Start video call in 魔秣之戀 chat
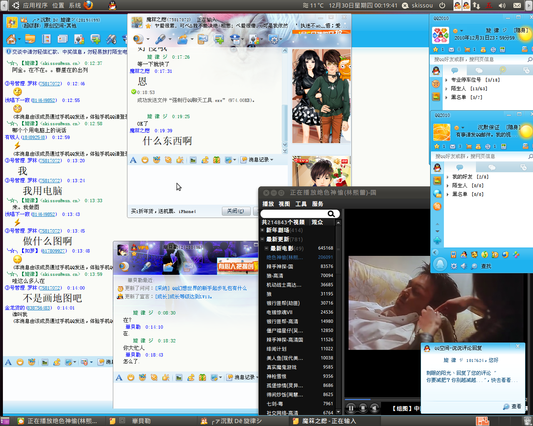Image resolution: width=533 pixels, height=426 pixels. click(138, 39)
